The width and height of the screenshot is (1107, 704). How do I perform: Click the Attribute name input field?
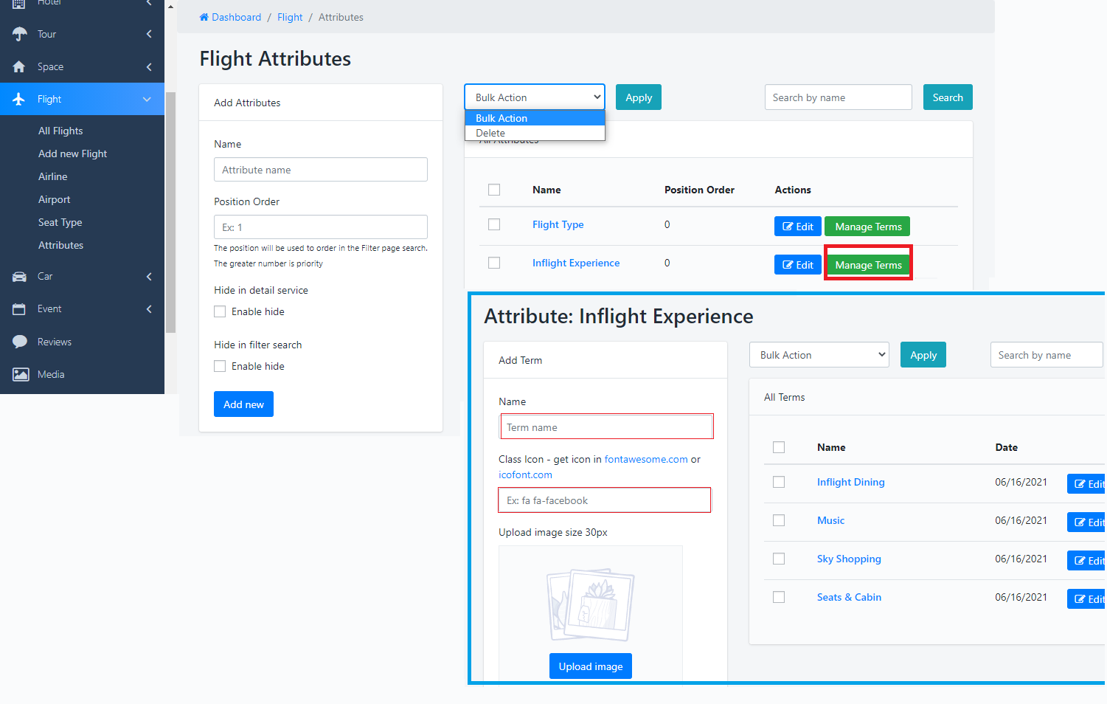pos(321,170)
